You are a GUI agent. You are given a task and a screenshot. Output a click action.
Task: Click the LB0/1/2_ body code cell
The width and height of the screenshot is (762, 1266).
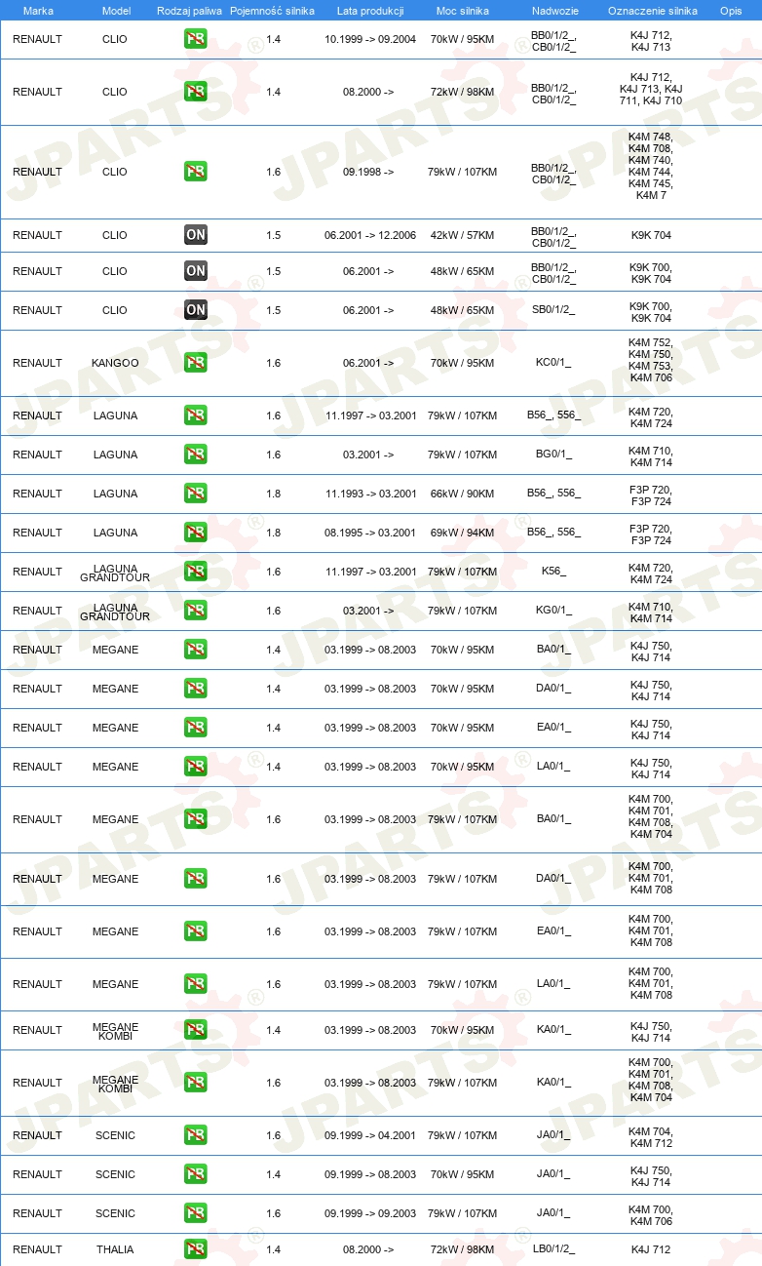(x=553, y=1249)
